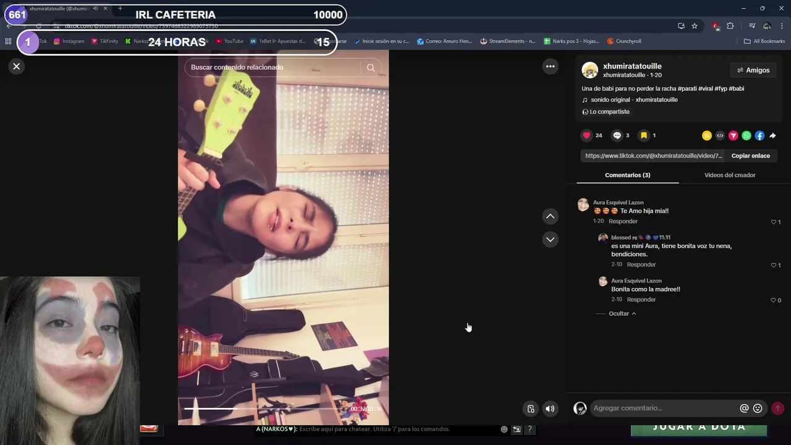The height and width of the screenshot is (445, 791).
Task: Switch to Comentarios (3) tab
Action: coord(627,175)
